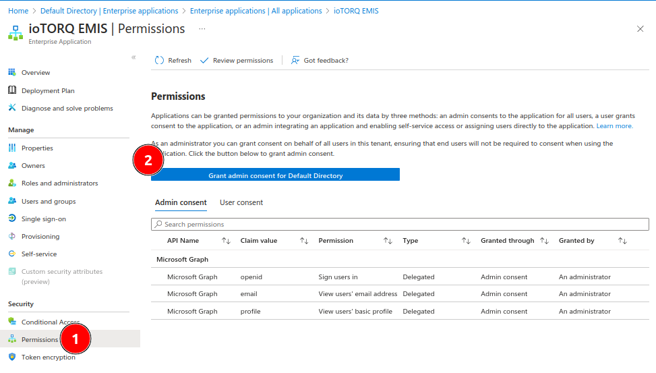Image resolution: width=656 pixels, height=373 pixels.
Task: Open Users and groups menu item
Action: pos(49,202)
